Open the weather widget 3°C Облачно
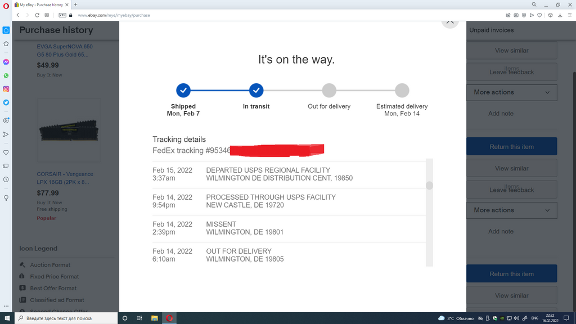This screenshot has height=324, width=576. coord(456,318)
